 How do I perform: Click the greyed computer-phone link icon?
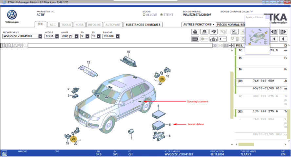click(x=235, y=39)
